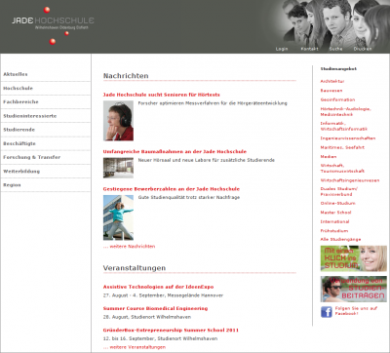This screenshot has height=353, width=390.
Task: Open the Frühstudium link
Action: [334, 231]
